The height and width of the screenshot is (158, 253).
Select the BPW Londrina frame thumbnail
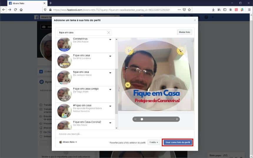pyautogui.click(x=64, y=61)
